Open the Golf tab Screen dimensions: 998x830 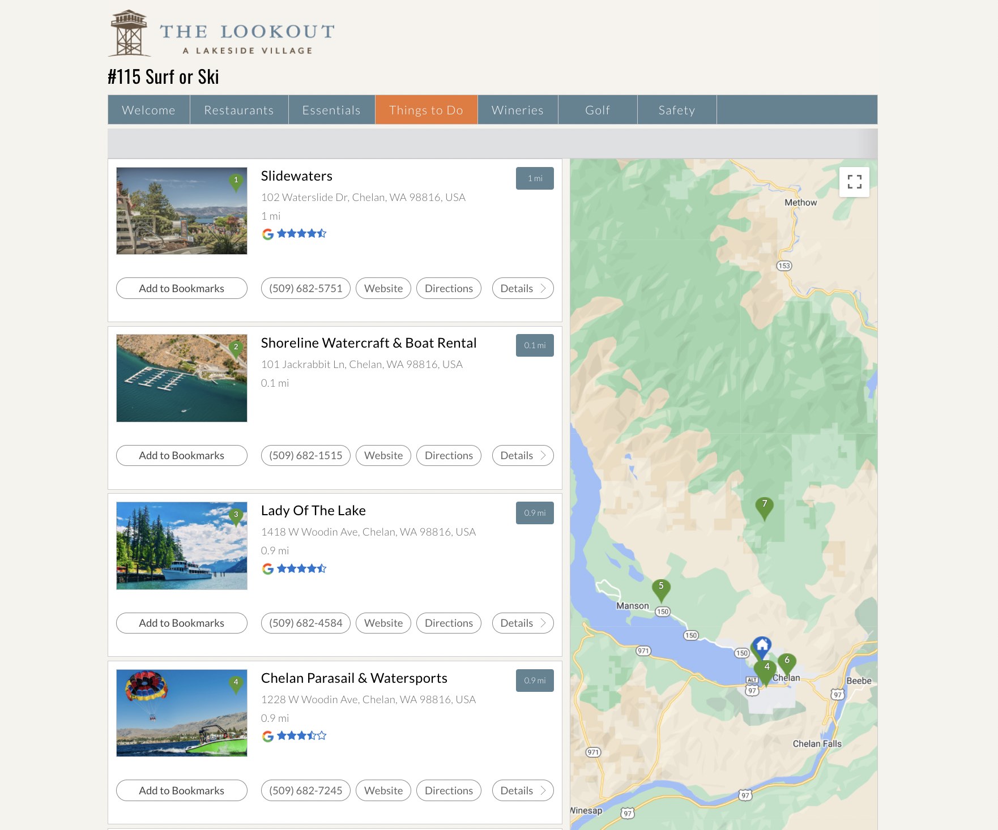(x=598, y=110)
